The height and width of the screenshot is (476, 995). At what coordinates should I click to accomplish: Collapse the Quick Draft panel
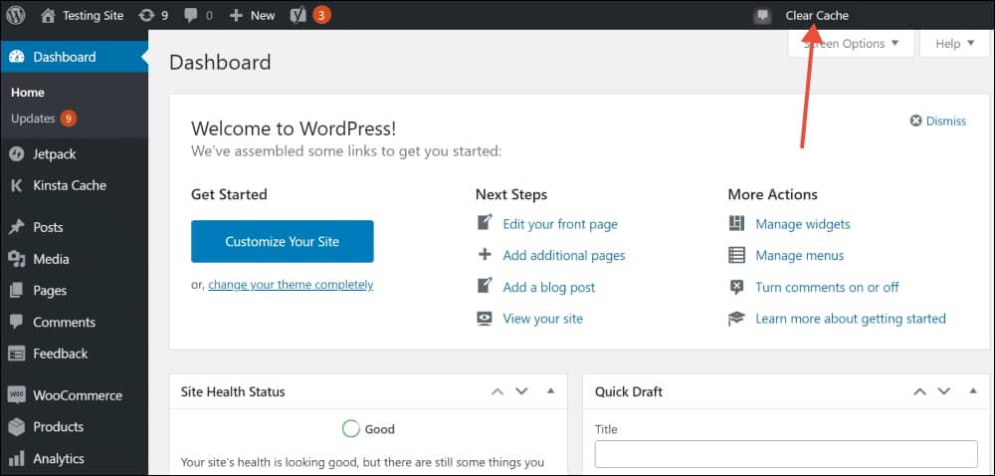tap(973, 391)
